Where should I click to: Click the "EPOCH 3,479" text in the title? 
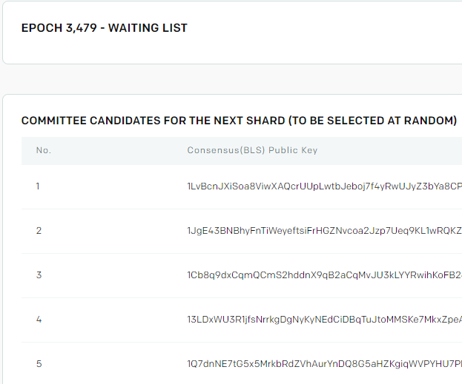tap(59, 28)
